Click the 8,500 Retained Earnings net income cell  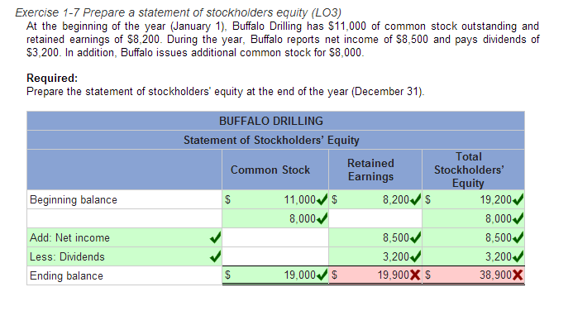point(375,237)
